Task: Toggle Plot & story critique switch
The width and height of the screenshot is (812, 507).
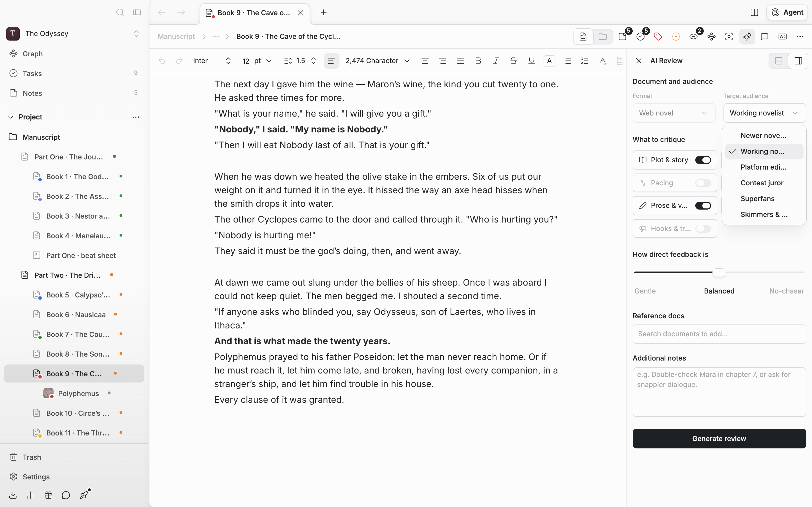Action: click(x=703, y=160)
